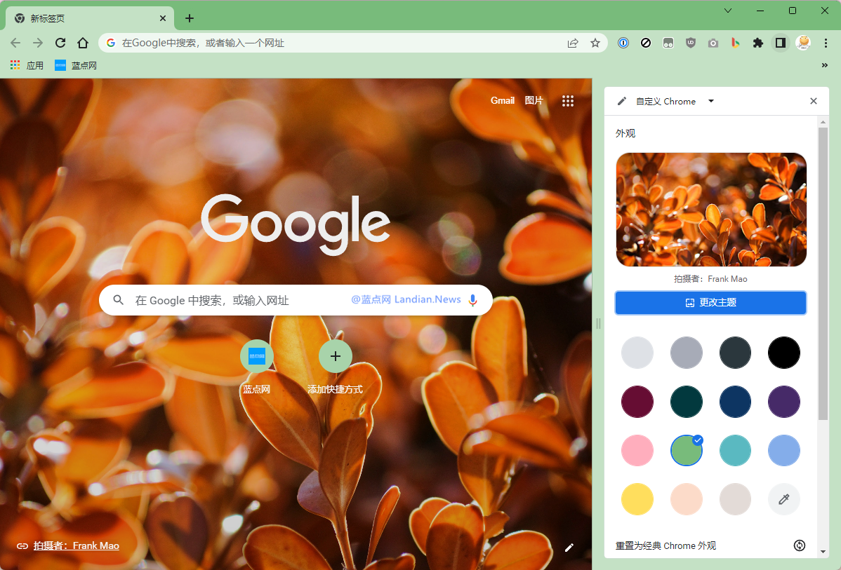Reset to classic Chrome appearance icon
Image resolution: width=841 pixels, height=570 pixels.
799,545
